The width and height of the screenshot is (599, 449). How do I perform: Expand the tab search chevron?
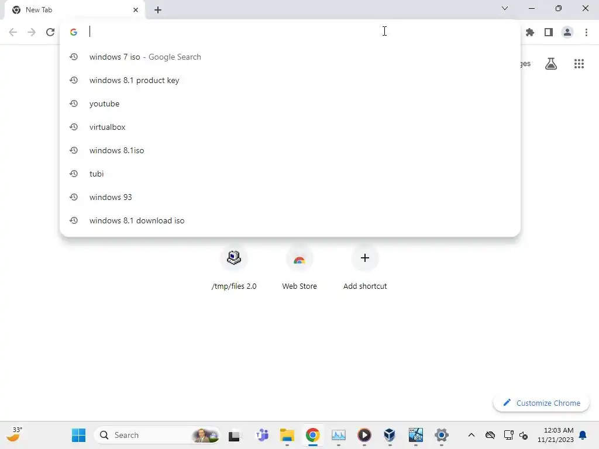pos(505,8)
